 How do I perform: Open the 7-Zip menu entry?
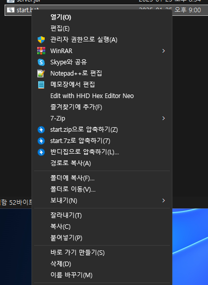coord(102,118)
